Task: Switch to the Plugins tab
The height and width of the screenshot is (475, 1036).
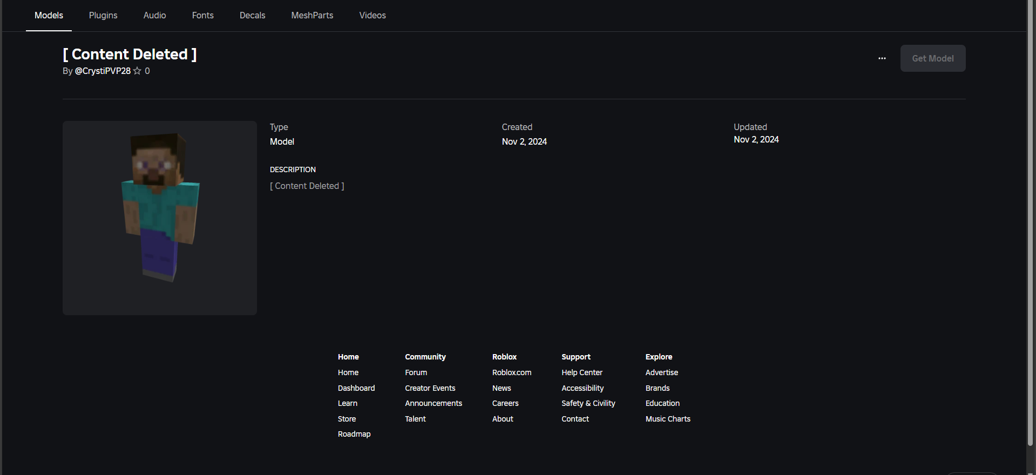Action: click(x=103, y=15)
